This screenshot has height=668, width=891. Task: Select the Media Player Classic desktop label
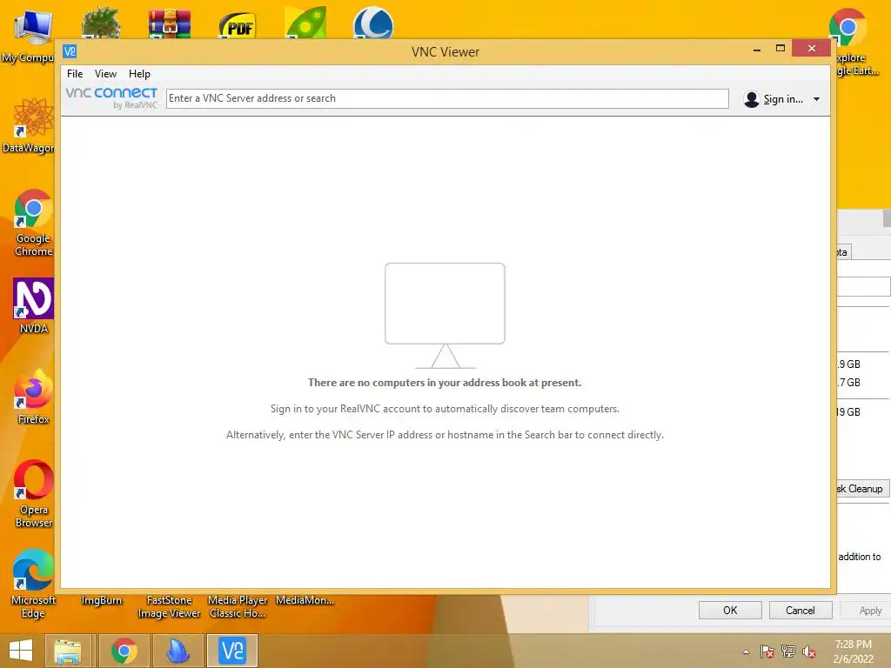[x=238, y=606]
